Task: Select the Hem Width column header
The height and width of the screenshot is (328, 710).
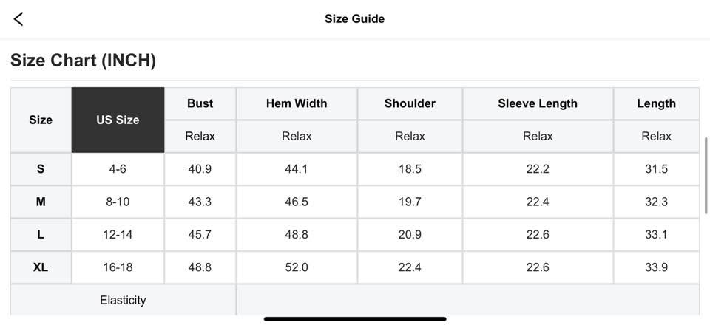Action: [x=297, y=103]
